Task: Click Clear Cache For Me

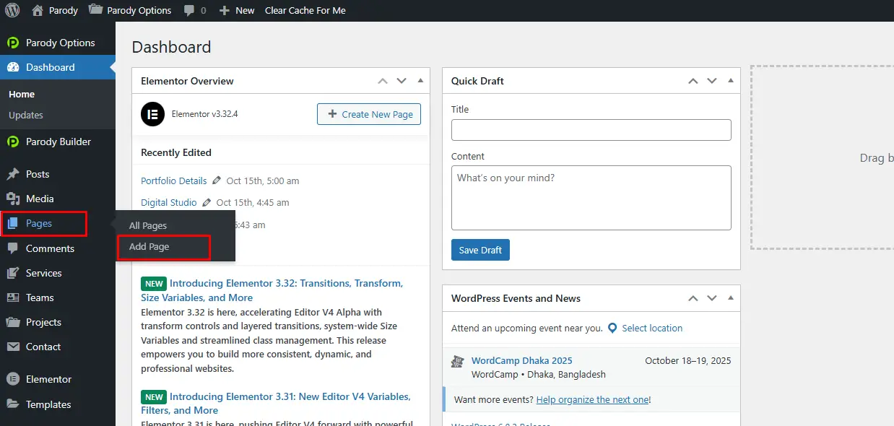Action: click(305, 10)
